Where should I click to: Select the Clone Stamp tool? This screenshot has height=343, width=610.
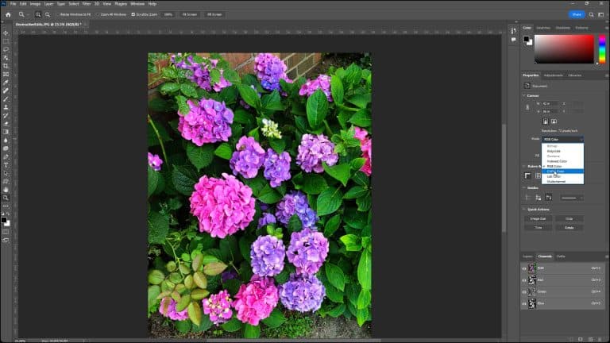[x=6, y=107]
